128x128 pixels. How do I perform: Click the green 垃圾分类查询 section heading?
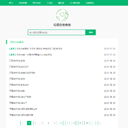pos(17,42)
